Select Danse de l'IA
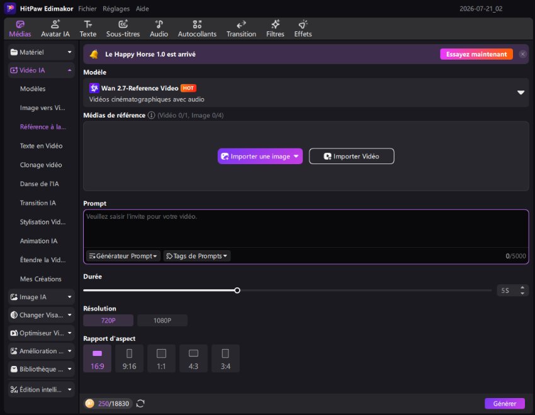 point(39,184)
